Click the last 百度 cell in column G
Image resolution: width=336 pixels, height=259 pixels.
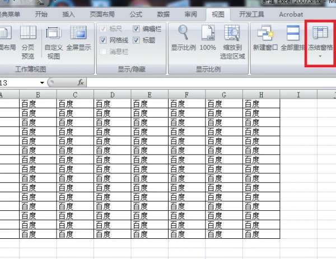point(224,234)
